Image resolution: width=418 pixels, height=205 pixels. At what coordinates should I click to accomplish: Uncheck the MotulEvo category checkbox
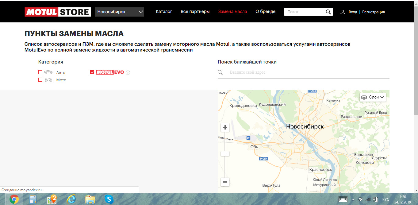[92, 72]
